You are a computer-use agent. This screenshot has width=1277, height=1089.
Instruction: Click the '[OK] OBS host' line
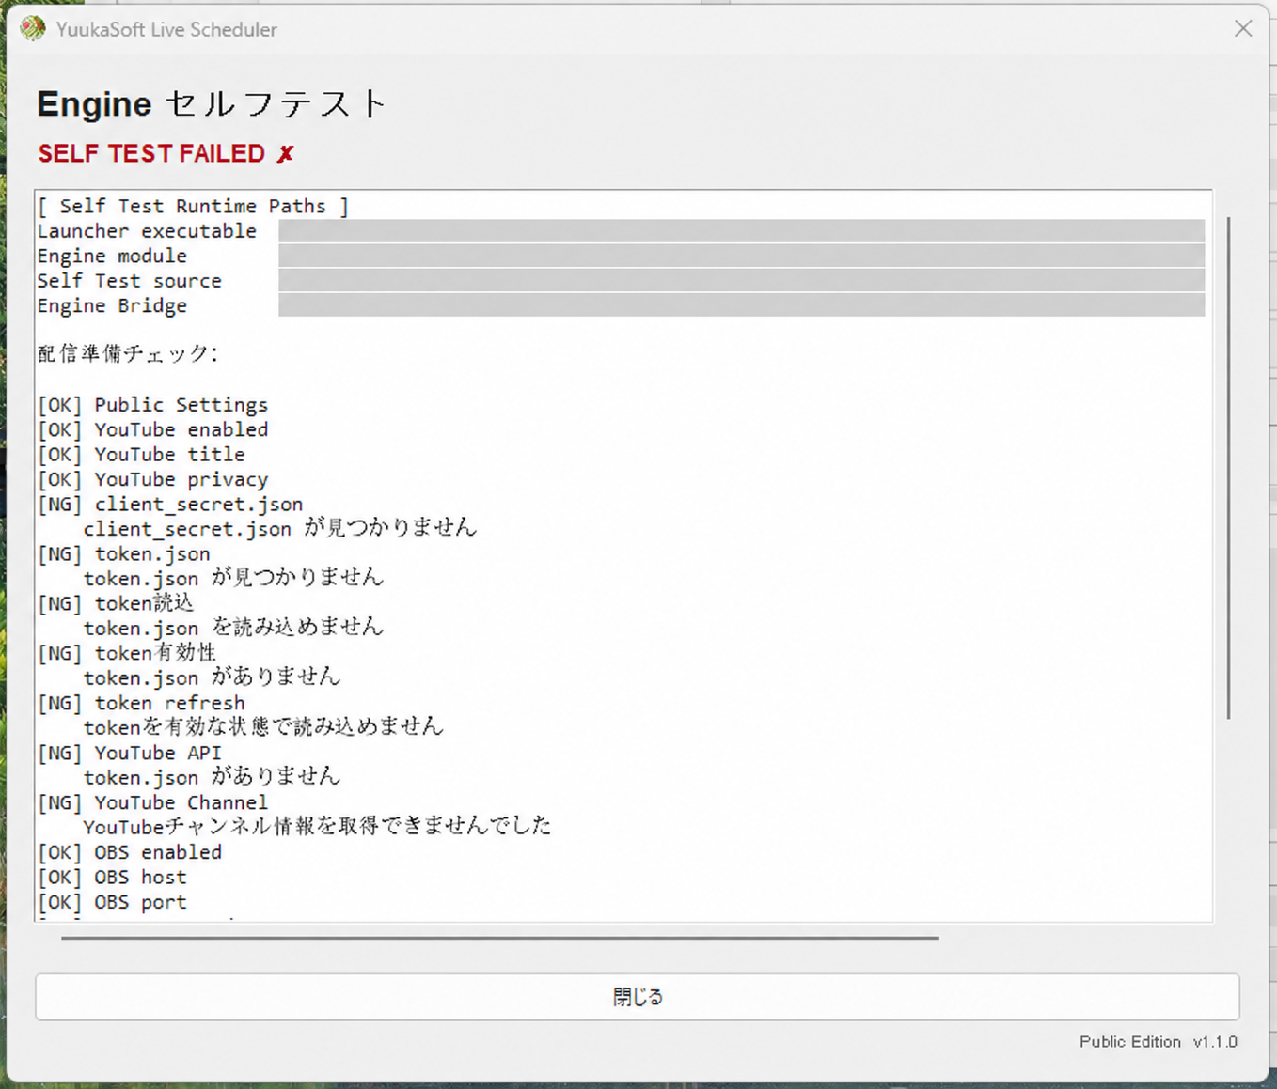coord(112,878)
